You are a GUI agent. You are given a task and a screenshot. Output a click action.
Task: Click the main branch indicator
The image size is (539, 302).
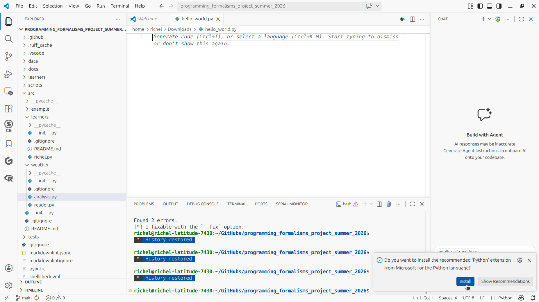[24, 298]
